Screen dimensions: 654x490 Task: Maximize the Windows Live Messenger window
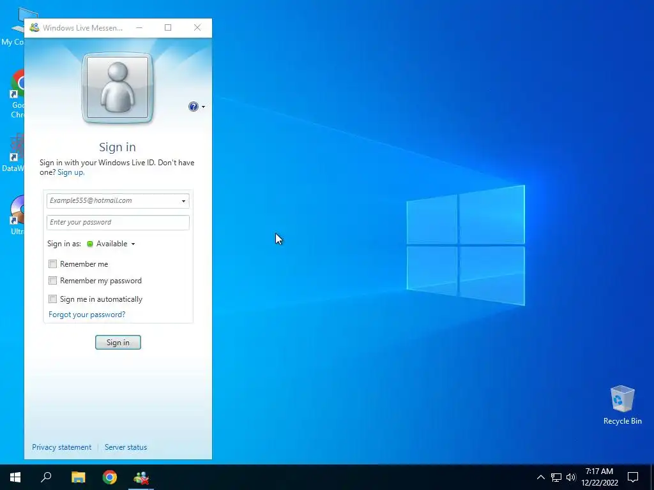(x=168, y=28)
